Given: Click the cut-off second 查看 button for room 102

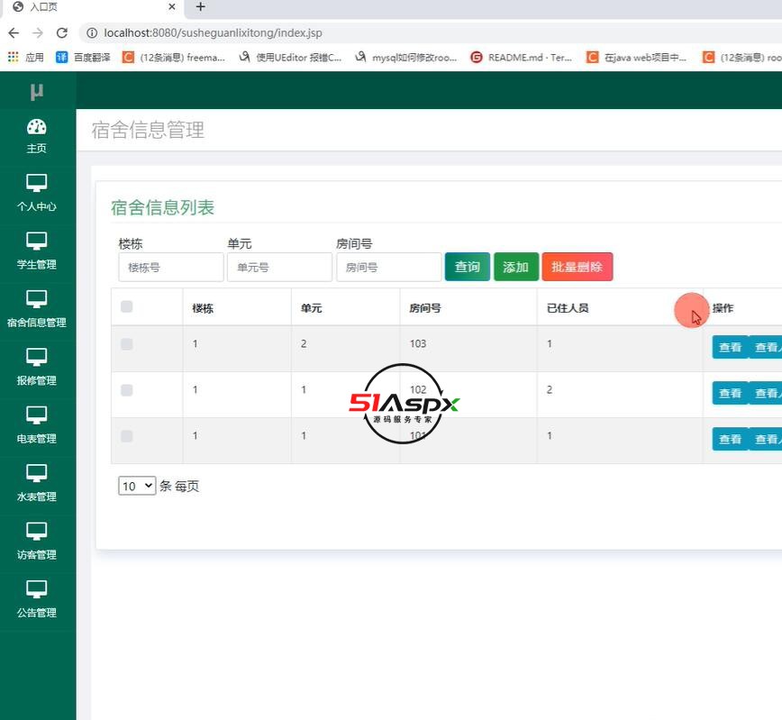Looking at the screenshot, I should (766, 393).
